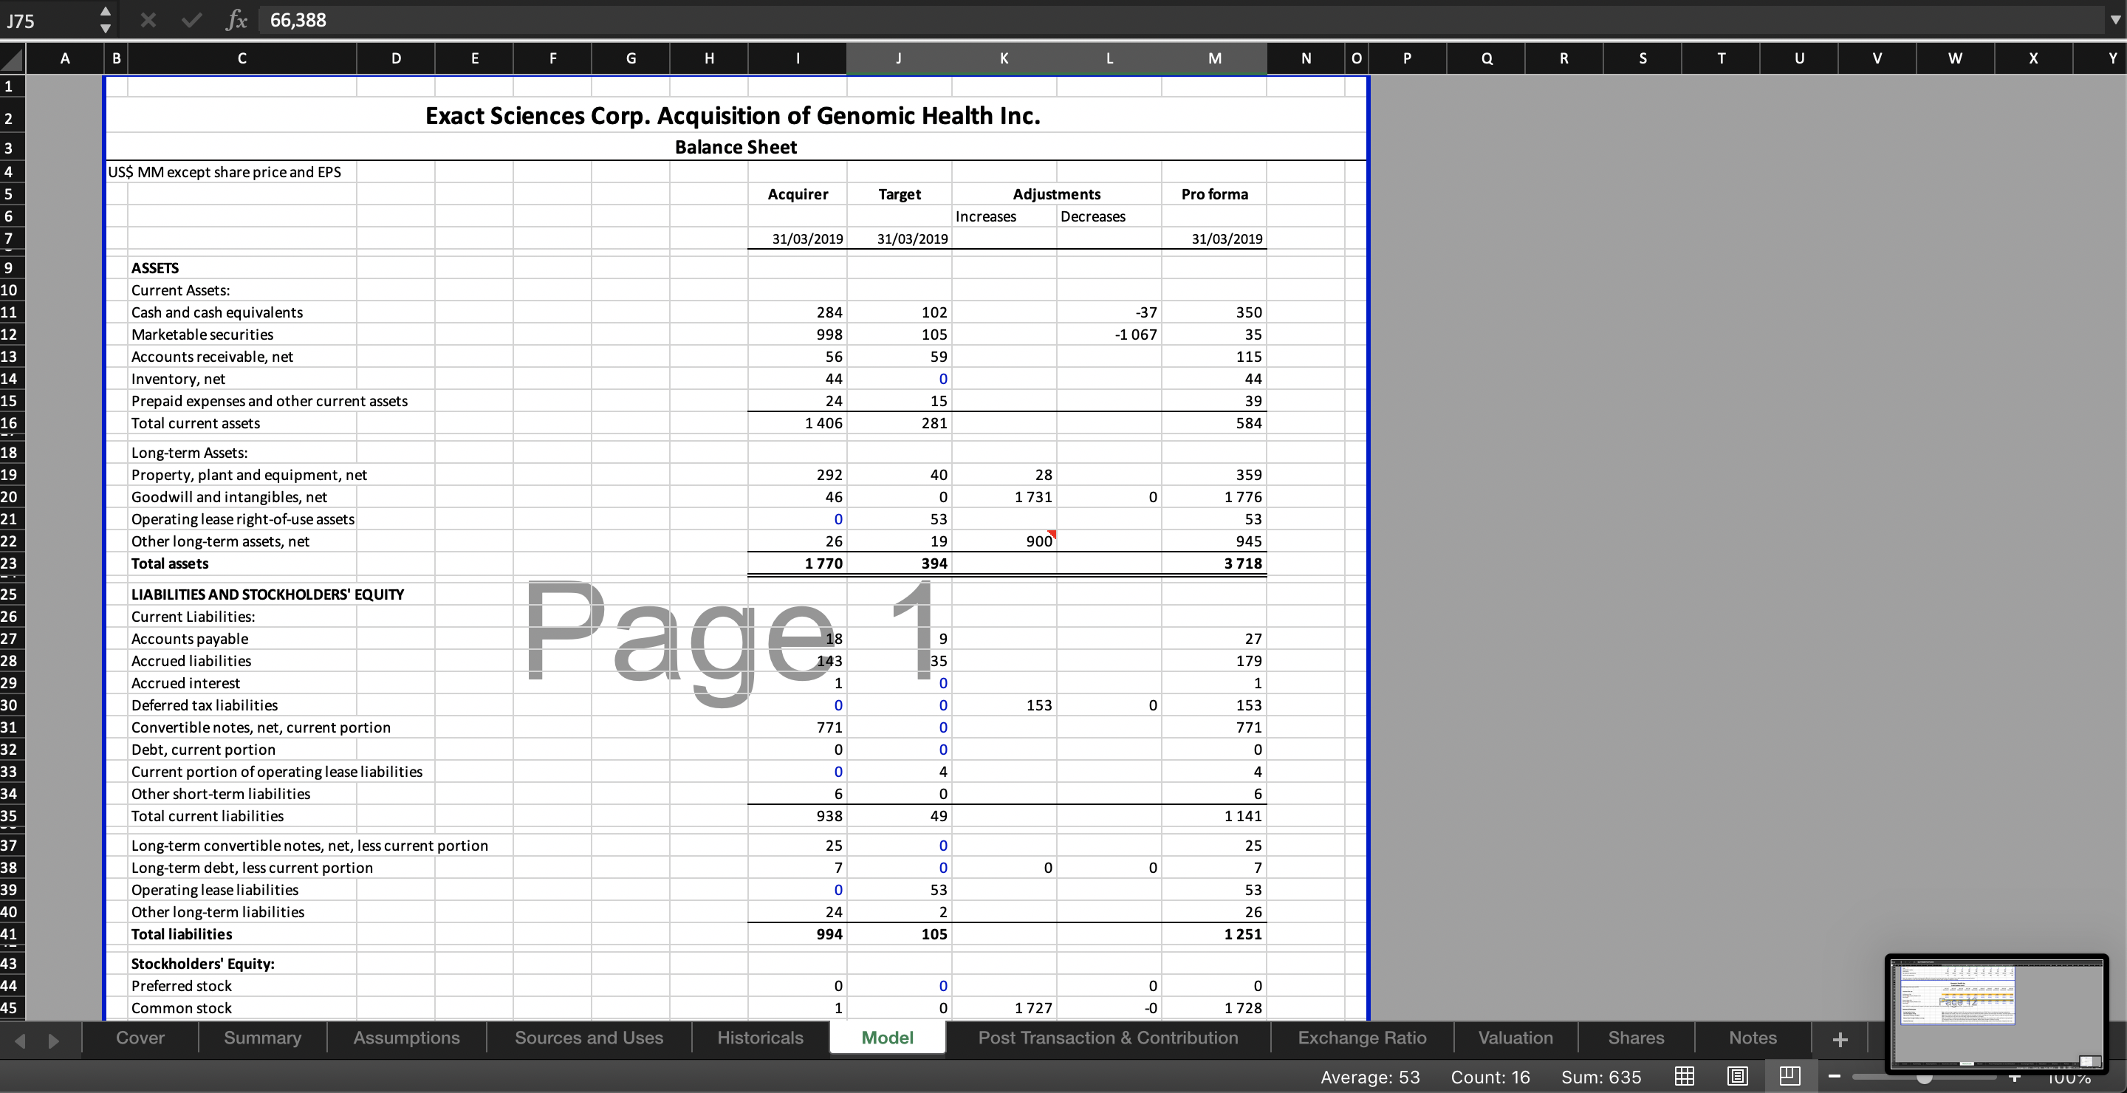Click 'Operating lease right-of-use assets' label
Image resolution: width=2127 pixels, height=1093 pixels.
243,519
